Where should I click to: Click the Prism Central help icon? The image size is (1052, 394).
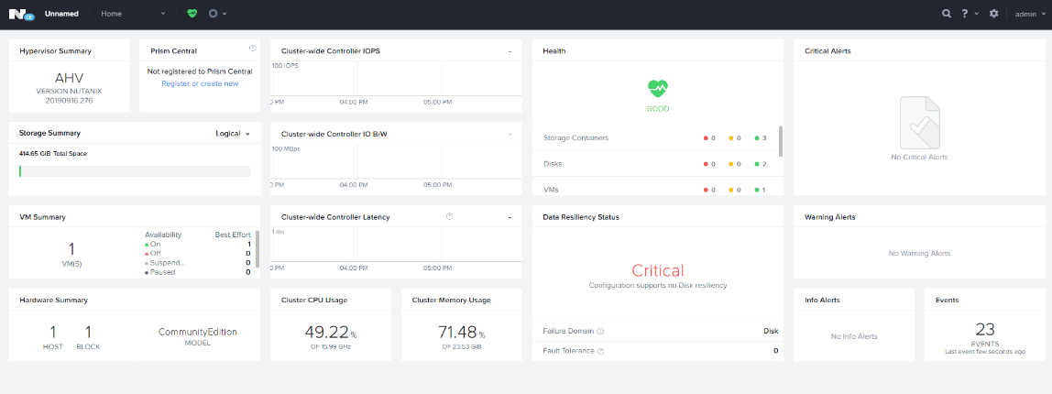pyautogui.click(x=252, y=49)
